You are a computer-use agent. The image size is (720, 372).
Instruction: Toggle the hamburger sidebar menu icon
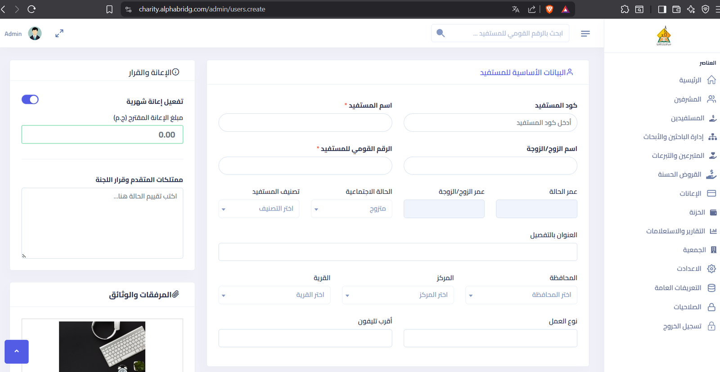pyautogui.click(x=585, y=34)
